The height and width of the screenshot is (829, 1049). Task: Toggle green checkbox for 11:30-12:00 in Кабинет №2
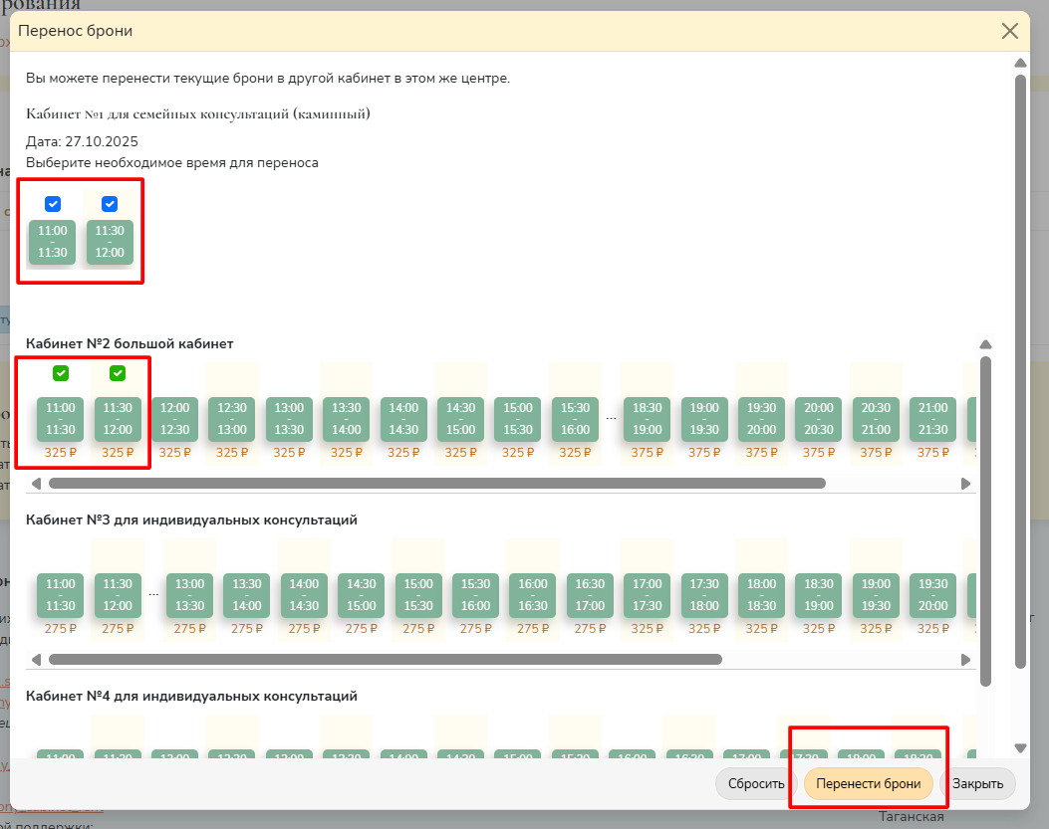point(118,373)
